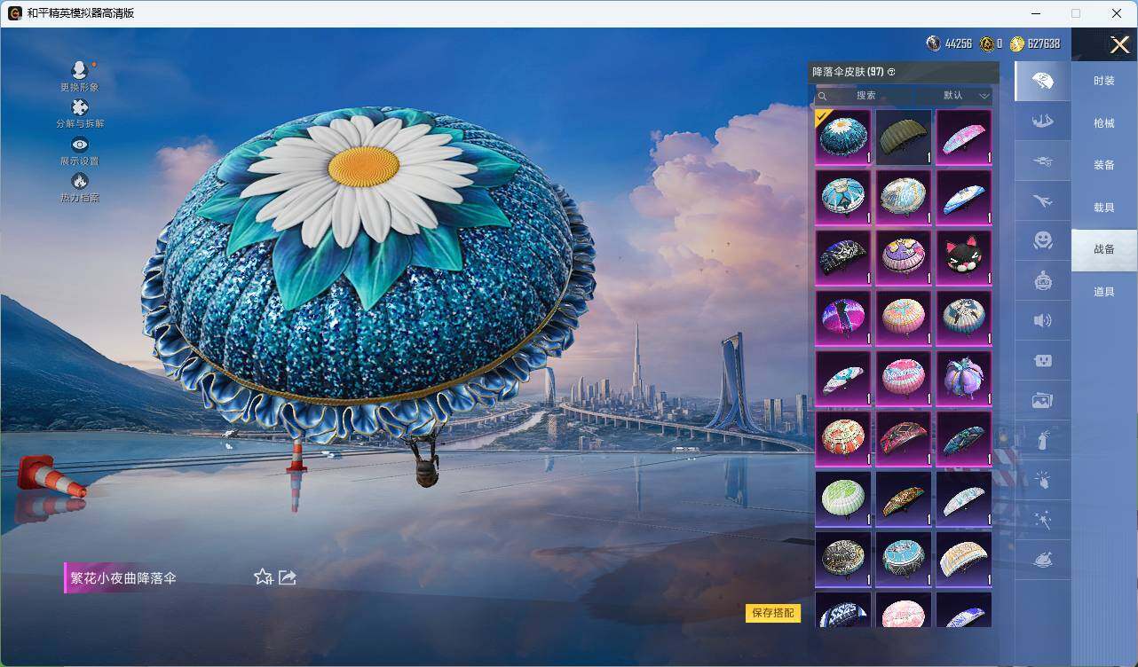The width and height of the screenshot is (1138, 667).
Task: Select the purple pumpkin-shaped parachute
Action: pos(964,378)
